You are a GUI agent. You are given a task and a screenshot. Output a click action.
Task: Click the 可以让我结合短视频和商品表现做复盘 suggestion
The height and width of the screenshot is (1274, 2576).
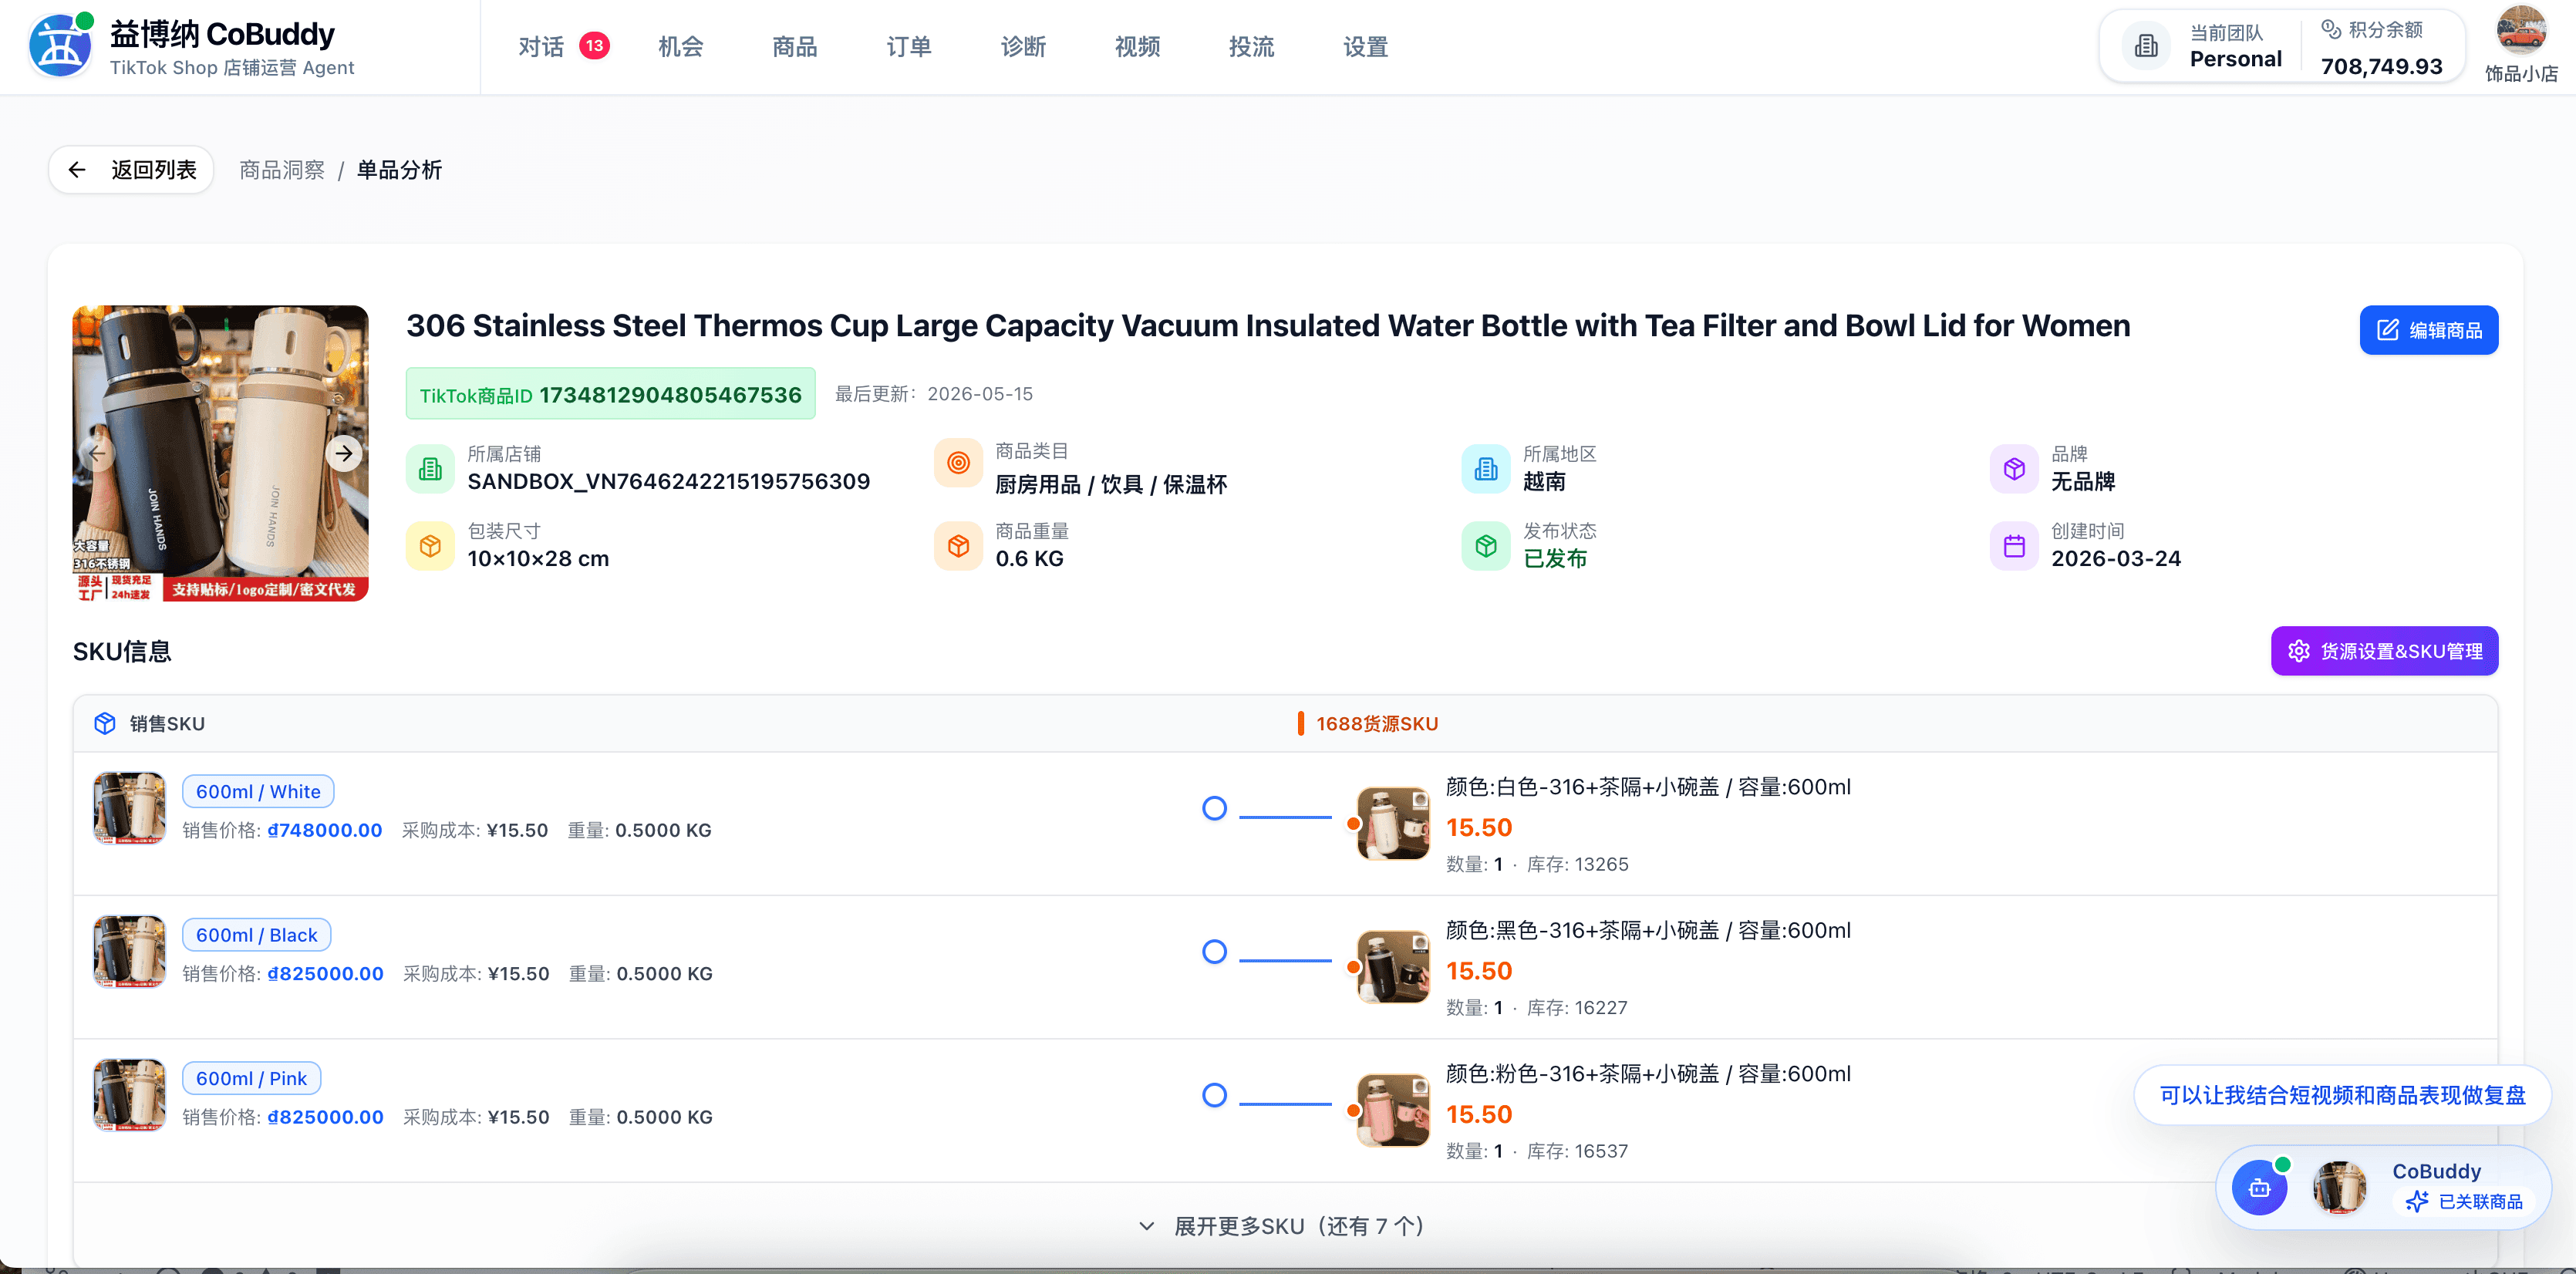pyautogui.click(x=2342, y=1095)
